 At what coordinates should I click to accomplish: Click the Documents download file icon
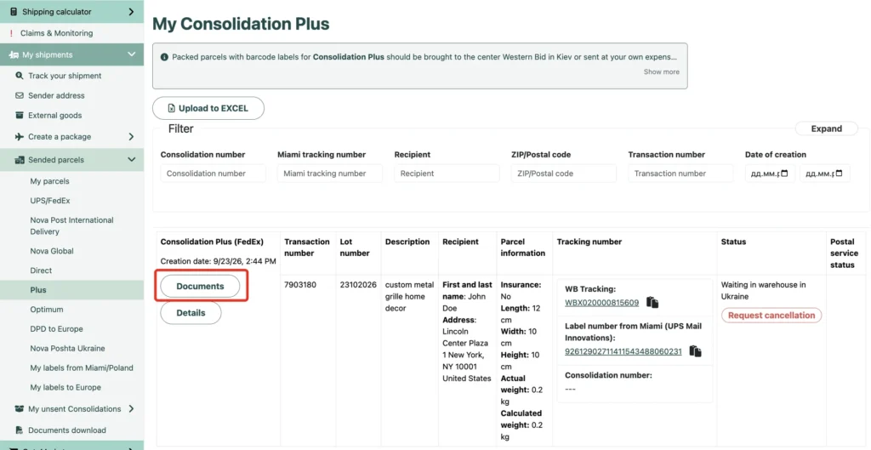click(20, 430)
